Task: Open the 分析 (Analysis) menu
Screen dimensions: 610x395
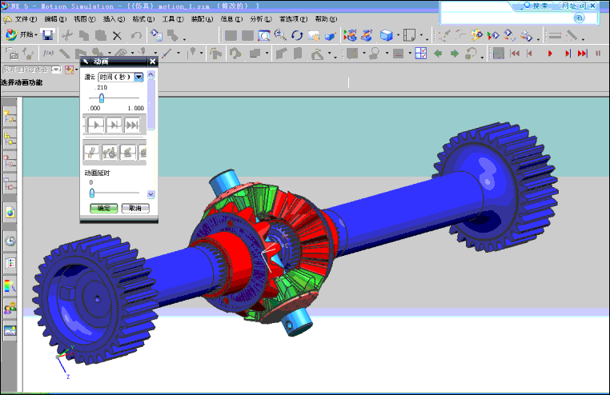Action: pyautogui.click(x=261, y=19)
